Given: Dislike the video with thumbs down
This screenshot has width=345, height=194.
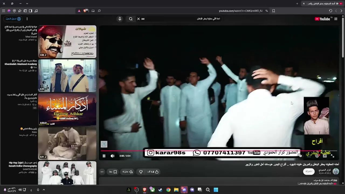Looking at the screenshot, I should (x=141, y=172).
